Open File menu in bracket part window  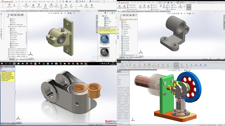coord(132,2)
